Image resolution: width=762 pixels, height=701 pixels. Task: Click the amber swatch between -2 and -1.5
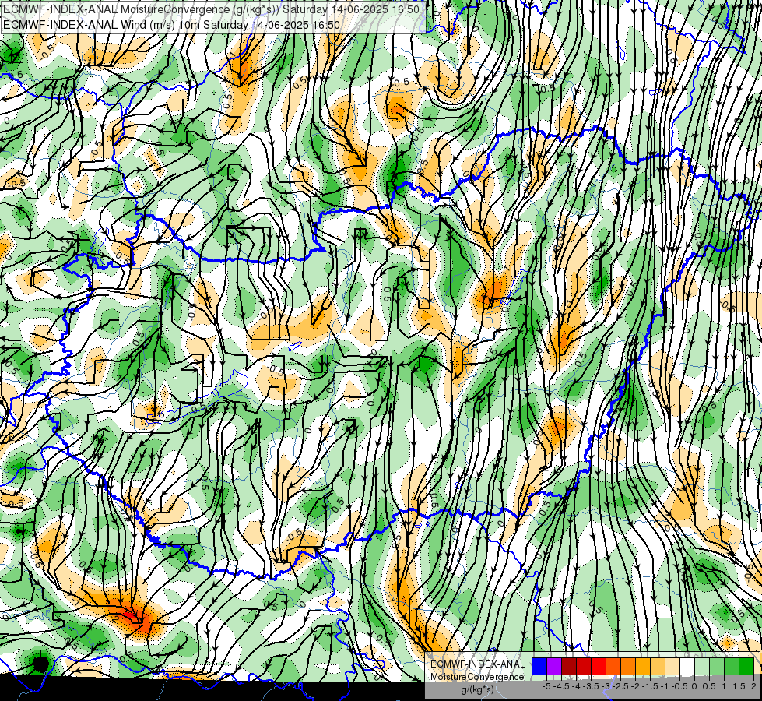point(643,667)
